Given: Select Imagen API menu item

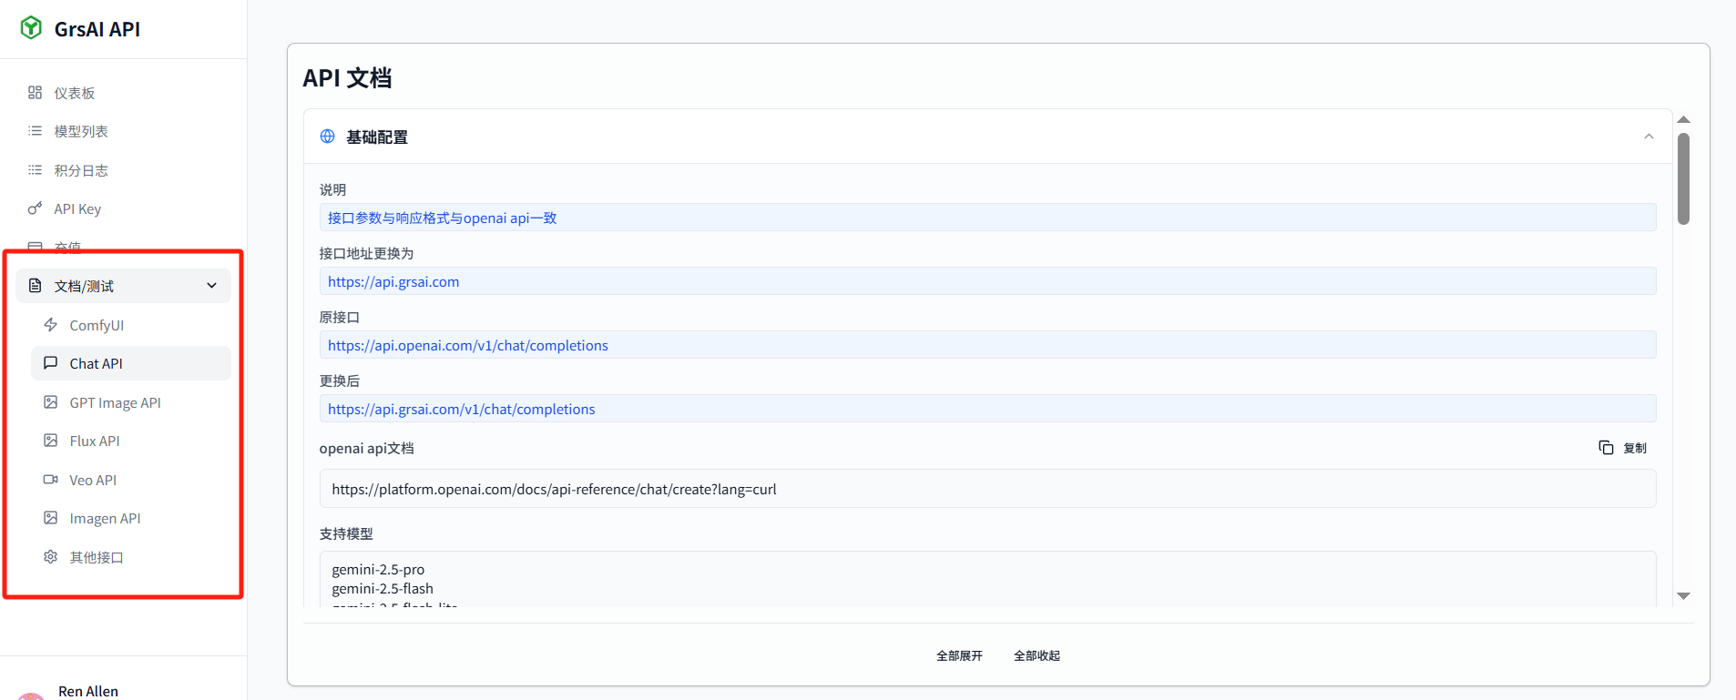Looking at the screenshot, I should [131, 518].
